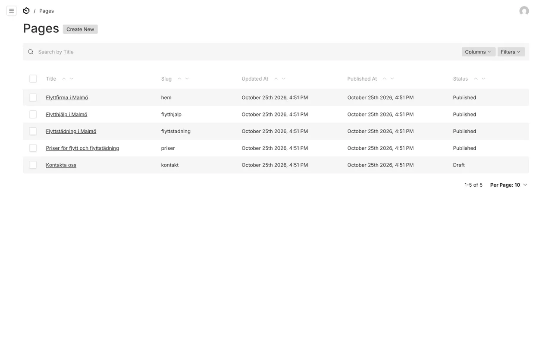
Task: Sort Slug column ascending
Action: pyautogui.click(x=179, y=78)
